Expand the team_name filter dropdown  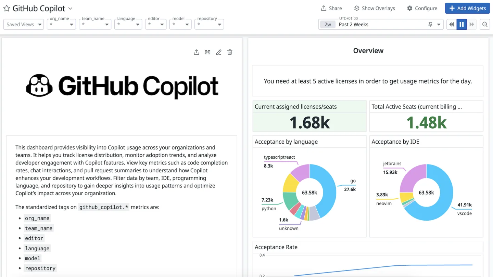(x=95, y=24)
